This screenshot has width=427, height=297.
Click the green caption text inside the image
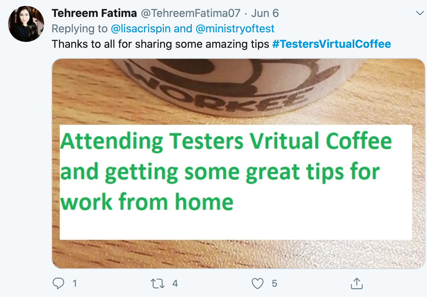226,171
